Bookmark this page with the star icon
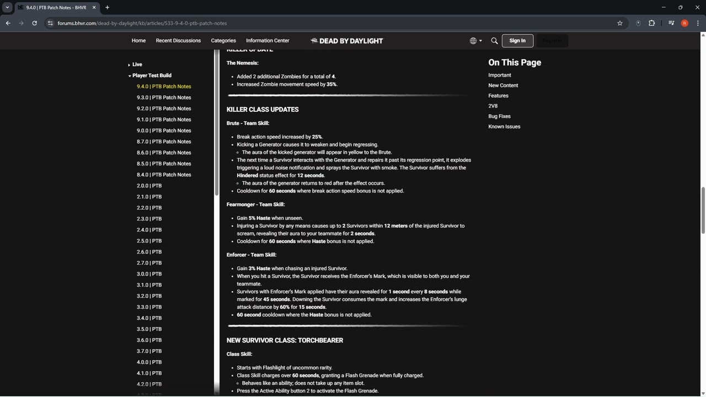 620,23
